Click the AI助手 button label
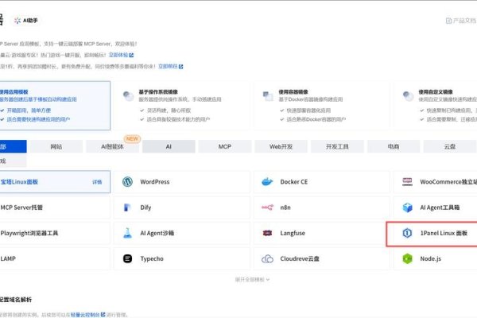This screenshot has width=477, height=318. point(30,21)
